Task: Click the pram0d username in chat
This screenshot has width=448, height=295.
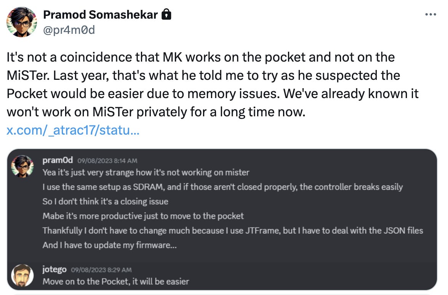Action: click(x=58, y=160)
